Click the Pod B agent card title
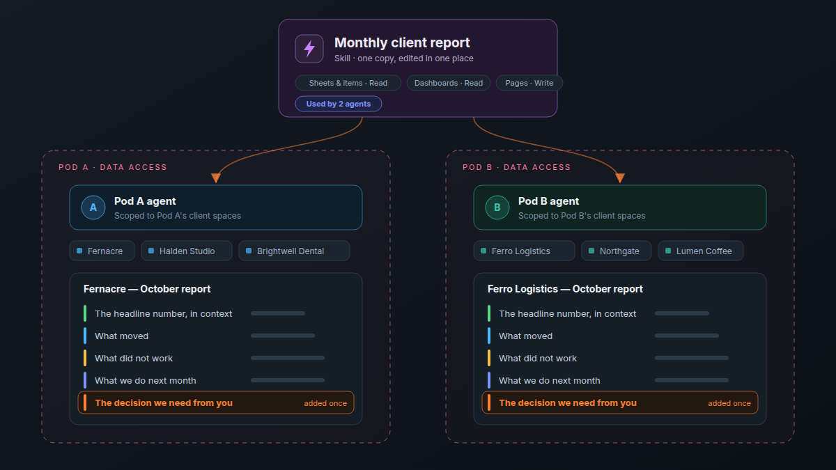836x470 pixels. 549,201
